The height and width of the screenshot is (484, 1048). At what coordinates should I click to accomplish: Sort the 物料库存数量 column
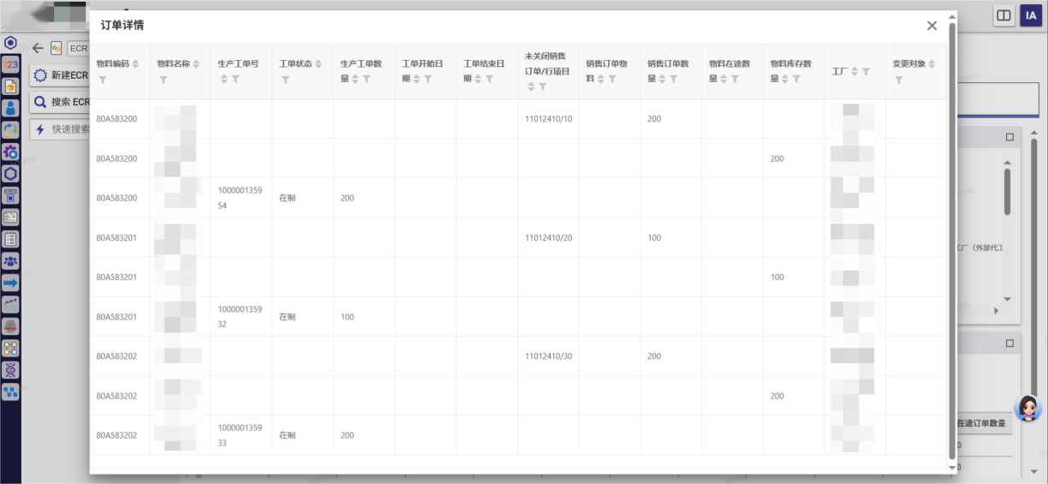[784, 79]
